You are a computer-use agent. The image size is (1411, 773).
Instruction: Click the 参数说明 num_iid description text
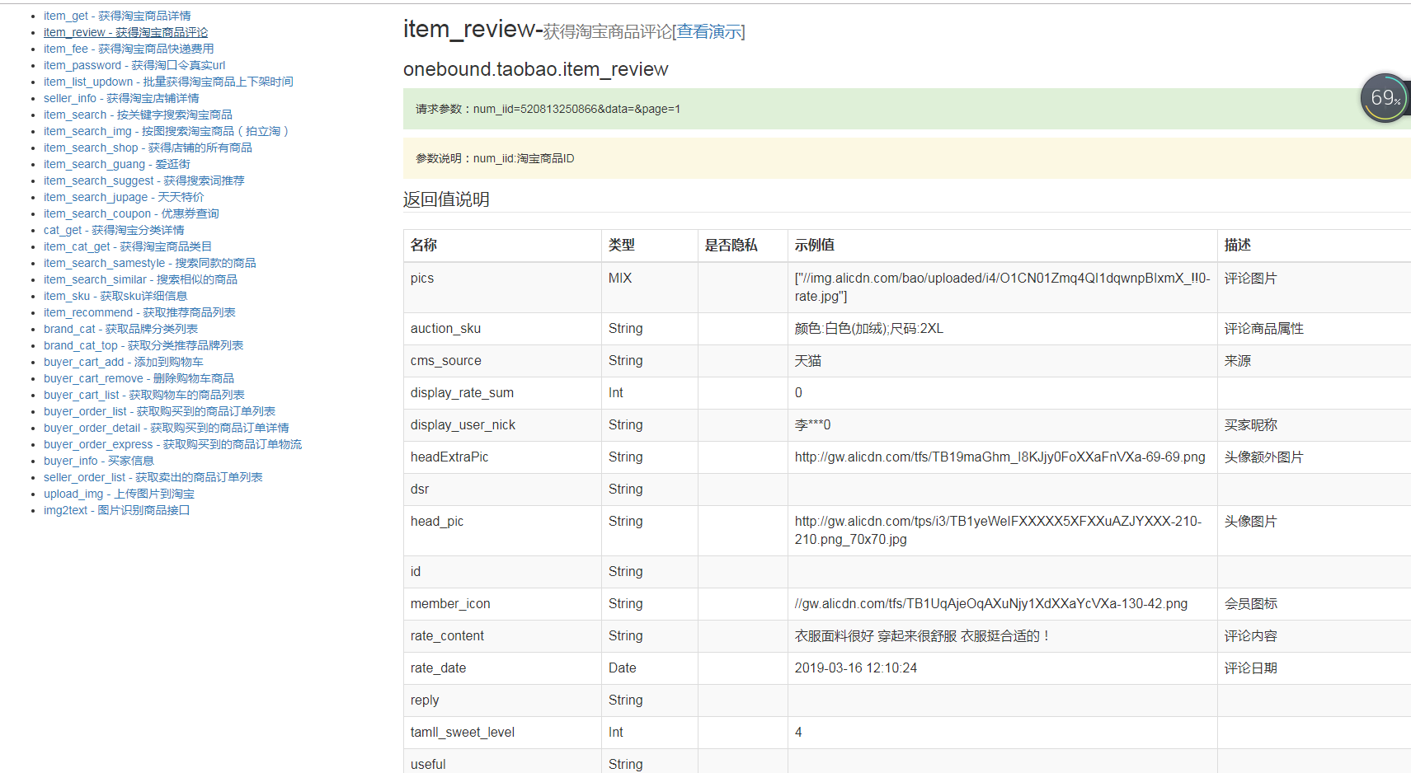(x=495, y=158)
